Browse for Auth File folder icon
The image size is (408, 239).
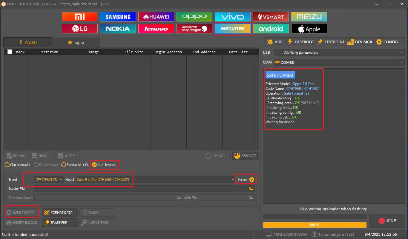pos(251,198)
